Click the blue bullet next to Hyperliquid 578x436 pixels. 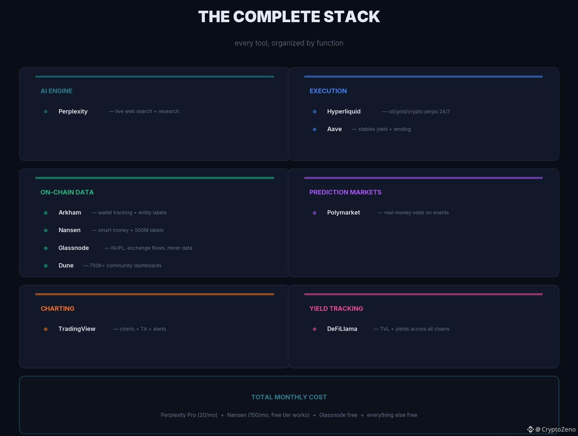(x=314, y=112)
